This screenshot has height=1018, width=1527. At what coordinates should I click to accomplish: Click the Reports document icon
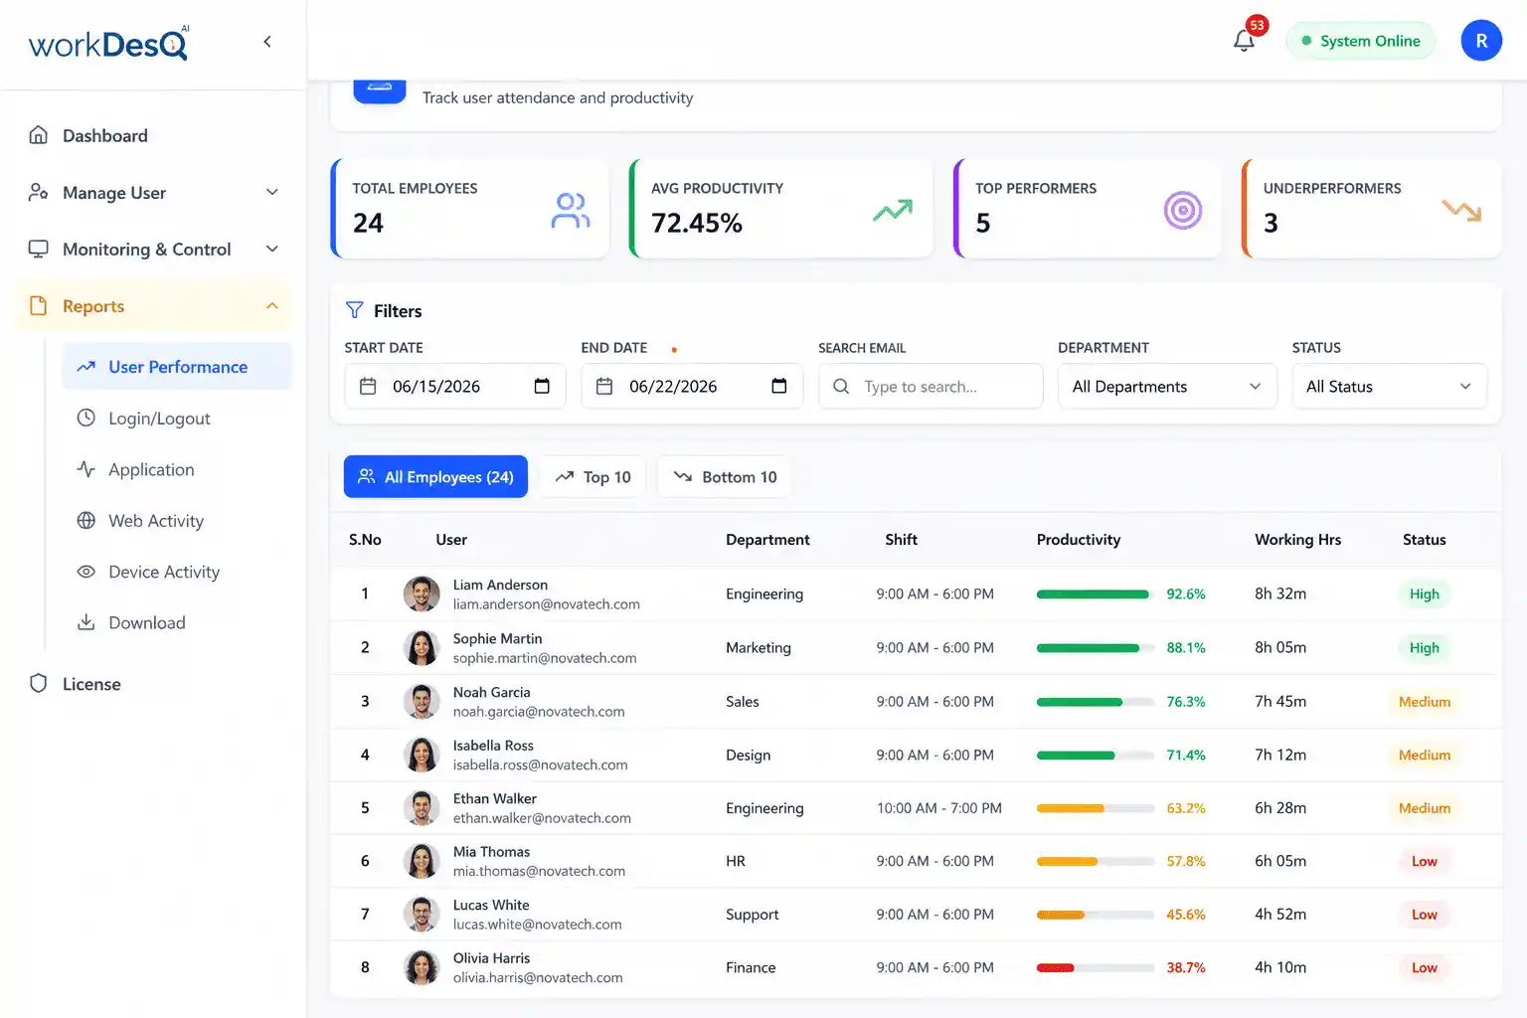pos(39,306)
